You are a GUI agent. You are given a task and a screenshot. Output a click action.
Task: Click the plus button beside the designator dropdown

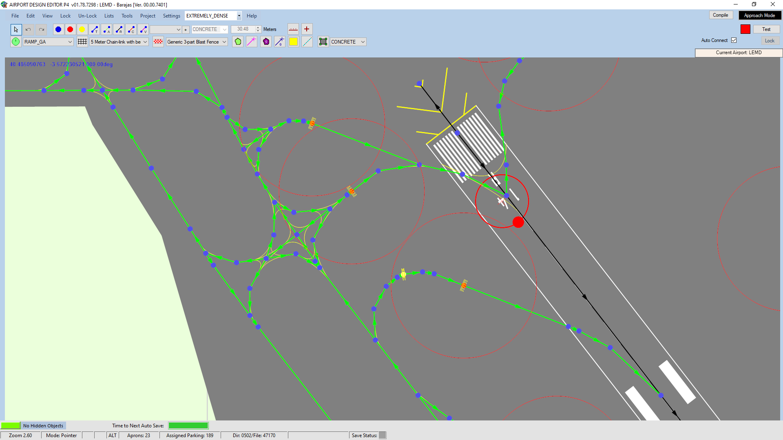click(186, 29)
